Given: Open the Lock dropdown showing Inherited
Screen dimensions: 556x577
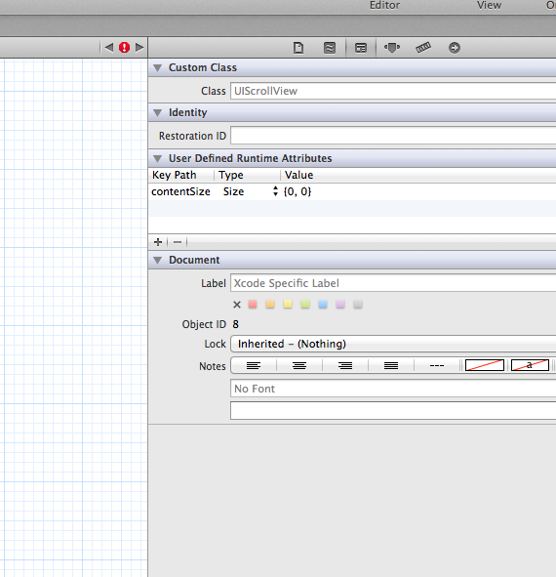Looking at the screenshot, I should 393,344.
